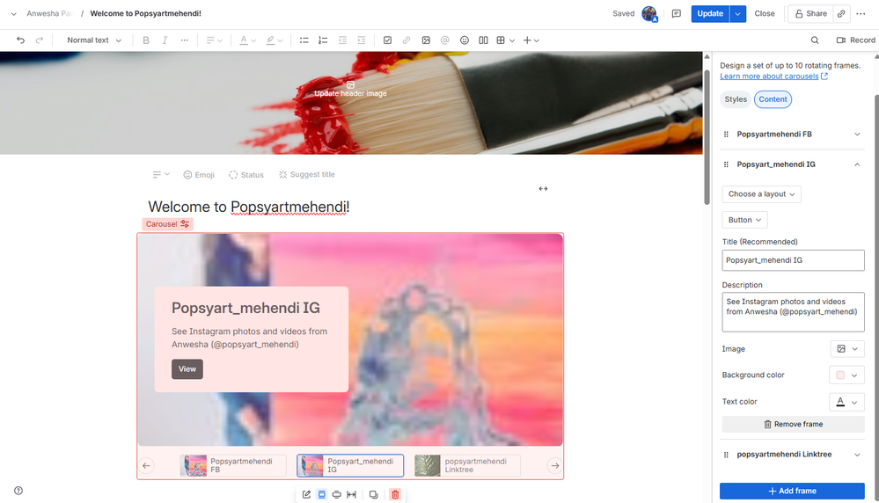Select the Popsyart_mehendi IG thumbnail

(x=350, y=465)
